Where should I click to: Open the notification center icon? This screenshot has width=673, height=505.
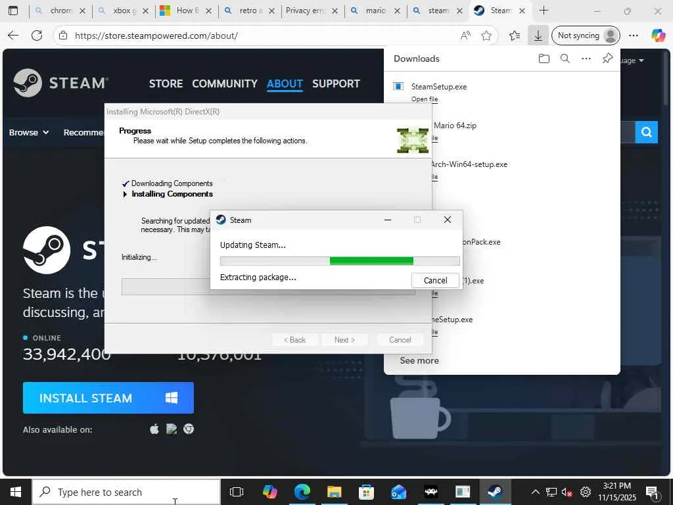click(652, 492)
